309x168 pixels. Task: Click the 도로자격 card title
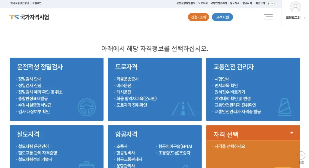point(126,67)
